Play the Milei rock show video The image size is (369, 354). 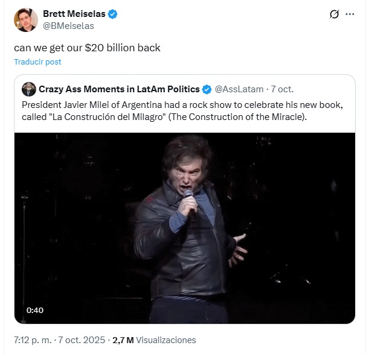click(x=185, y=227)
